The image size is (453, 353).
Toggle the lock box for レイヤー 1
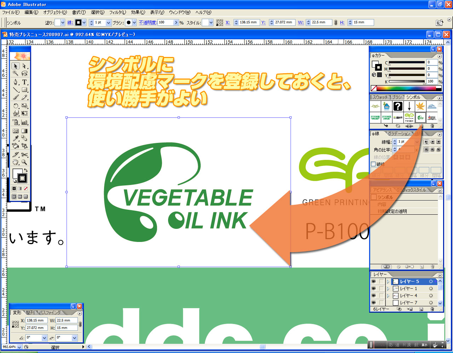pyautogui.click(x=382, y=289)
